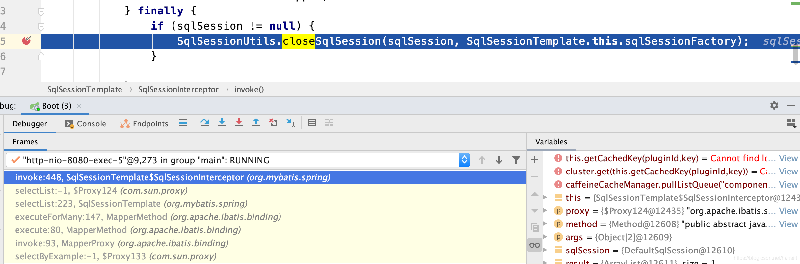800x264 pixels.
Task: Click move watch up triangle icon
Action: click(x=535, y=194)
